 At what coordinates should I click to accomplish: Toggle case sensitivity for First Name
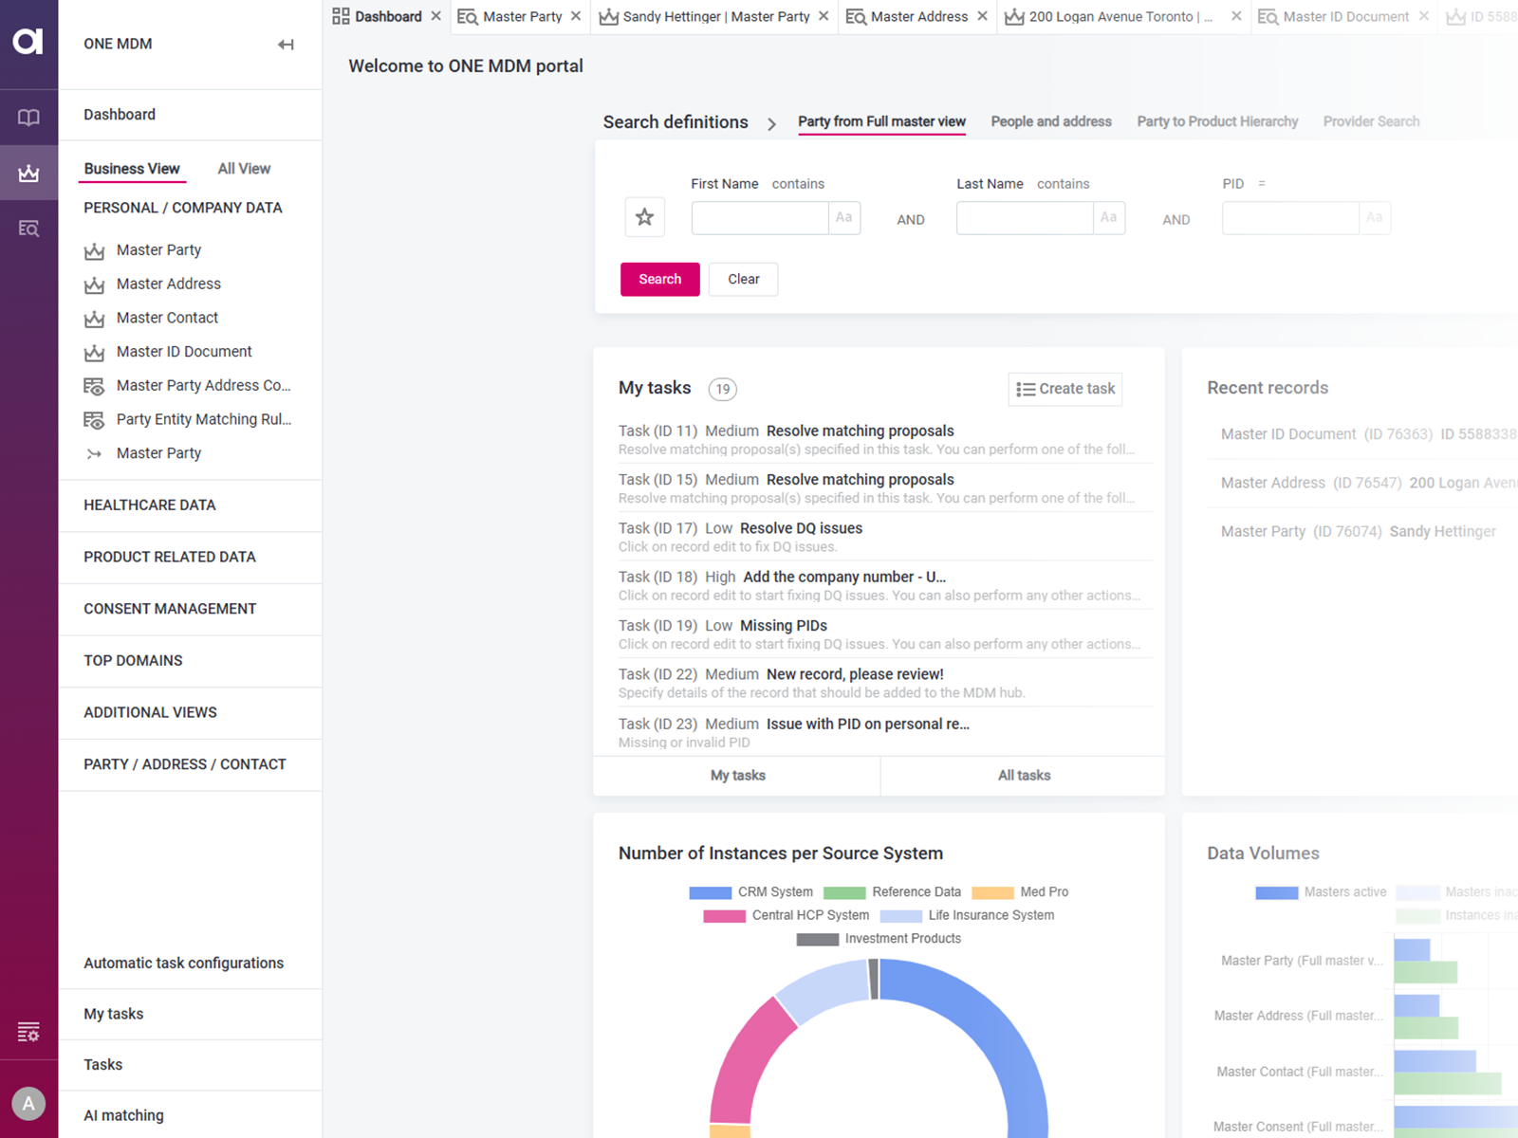click(843, 218)
